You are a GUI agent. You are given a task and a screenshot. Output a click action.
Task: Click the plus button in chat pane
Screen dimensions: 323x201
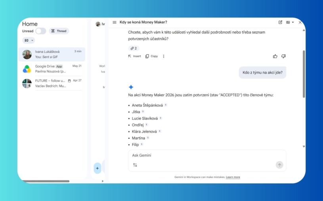coord(97,168)
